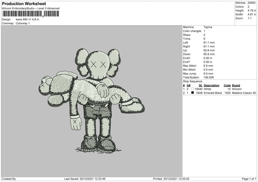The width and height of the screenshot is (258, 182).
Task: Click the 'N#' column header
Action: point(188,85)
